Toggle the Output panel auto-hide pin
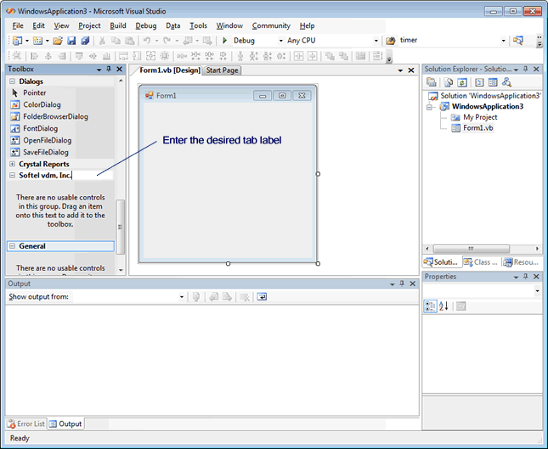The height and width of the screenshot is (449, 548). pyautogui.click(x=401, y=283)
